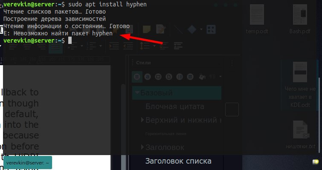Collapse the Базовый style tree node

click(x=137, y=92)
